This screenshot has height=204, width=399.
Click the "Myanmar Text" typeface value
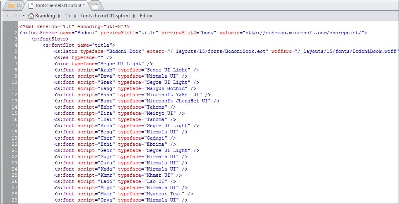(164, 194)
